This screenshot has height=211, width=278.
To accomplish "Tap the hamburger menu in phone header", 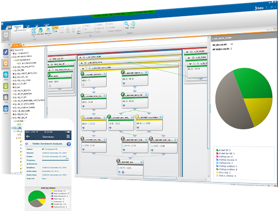I will 68,137.
